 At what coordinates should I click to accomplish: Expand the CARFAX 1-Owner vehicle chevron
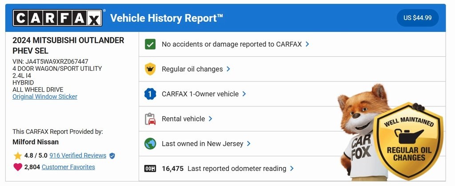pos(244,94)
